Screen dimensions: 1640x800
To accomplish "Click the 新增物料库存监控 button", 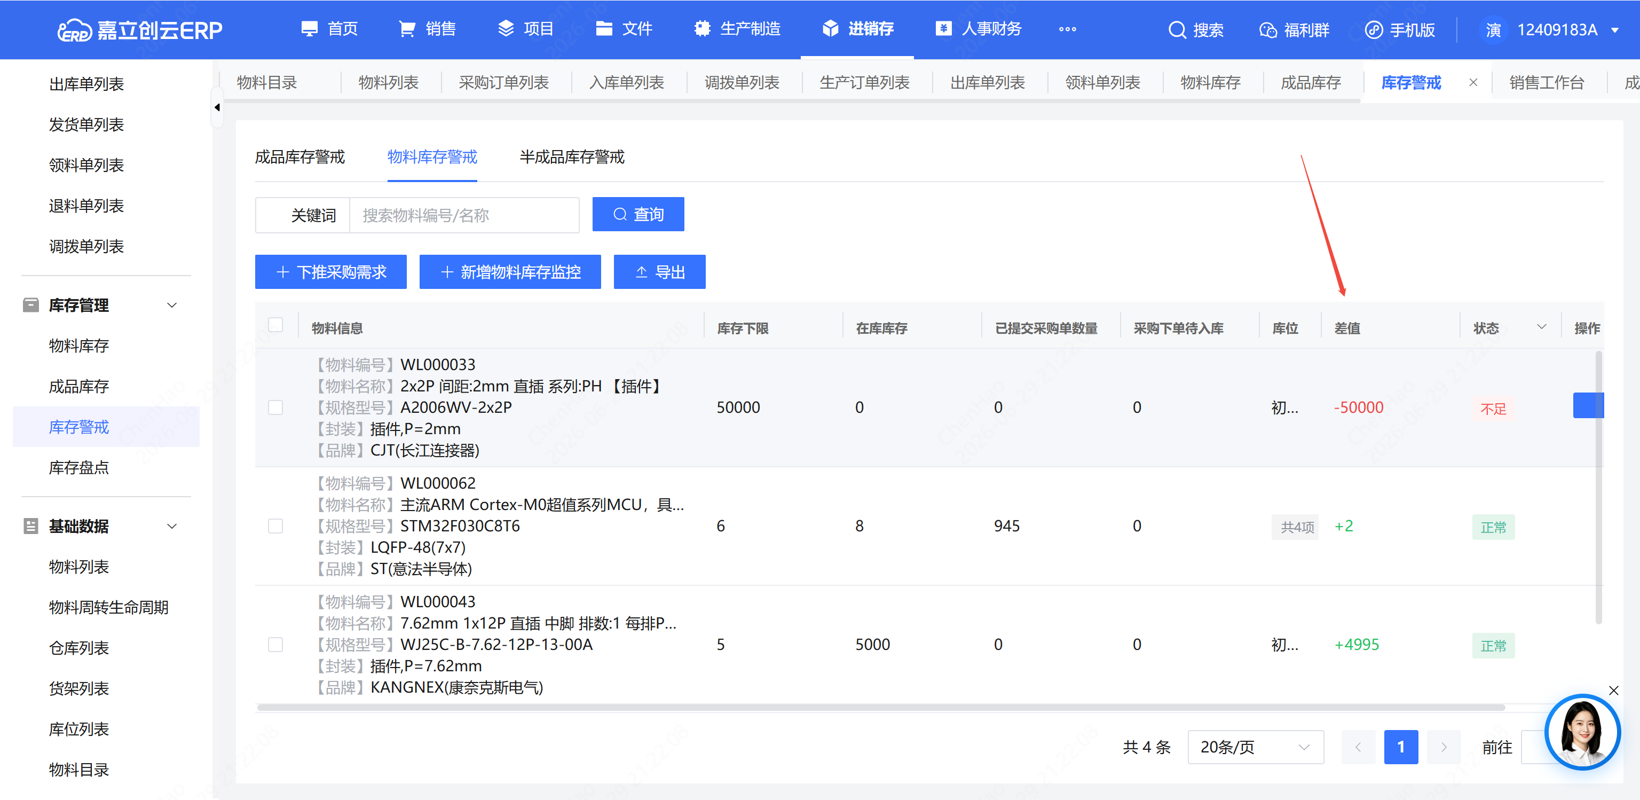I will [x=510, y=272].
